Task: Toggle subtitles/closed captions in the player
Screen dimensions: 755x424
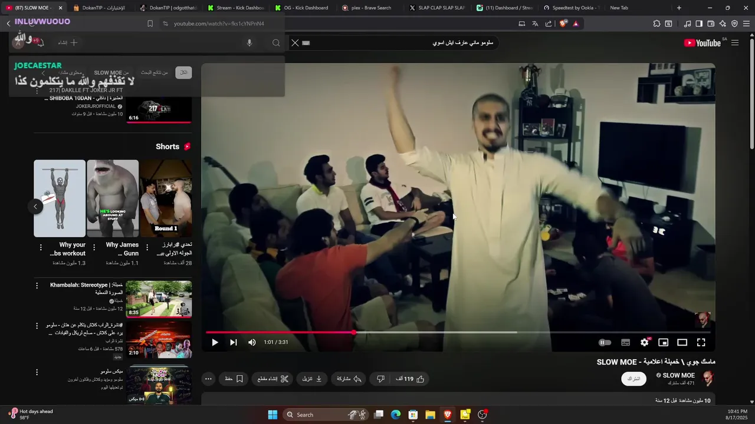Action: (626, 342)
